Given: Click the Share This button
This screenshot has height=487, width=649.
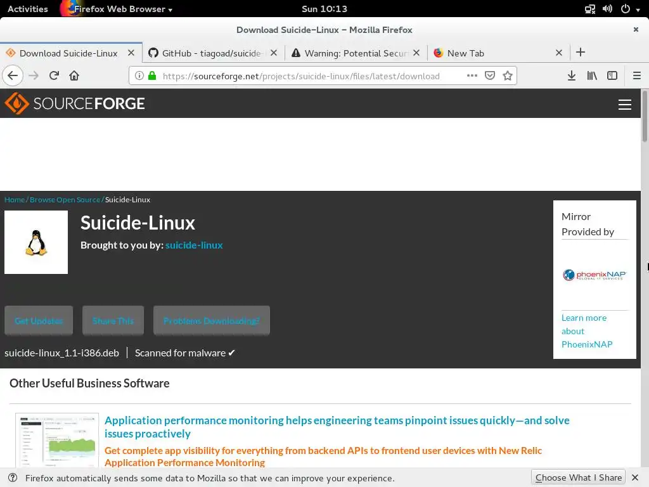Looking at the screenshot, I should point(113,320).
